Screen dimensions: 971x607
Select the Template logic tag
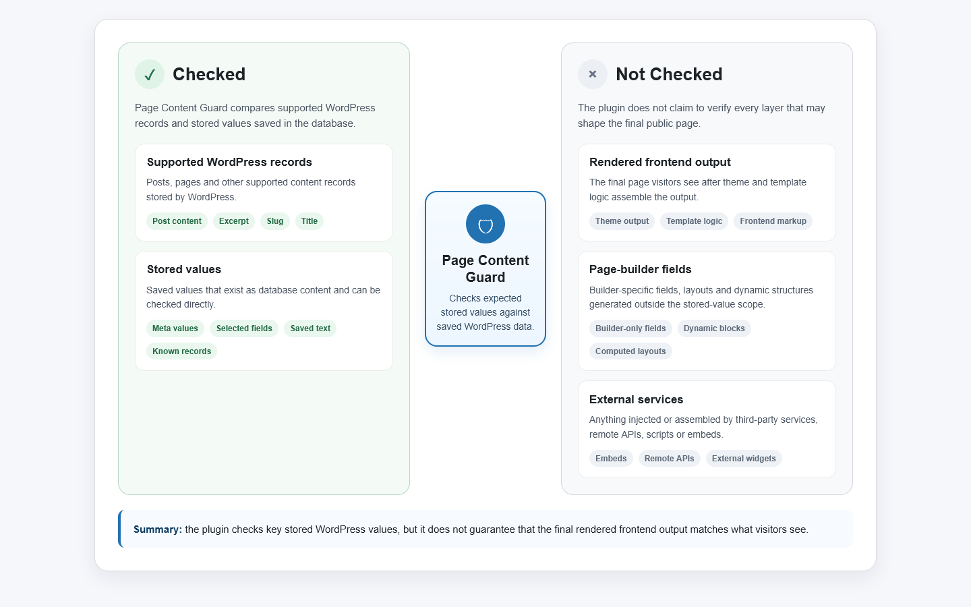(694, 221)
